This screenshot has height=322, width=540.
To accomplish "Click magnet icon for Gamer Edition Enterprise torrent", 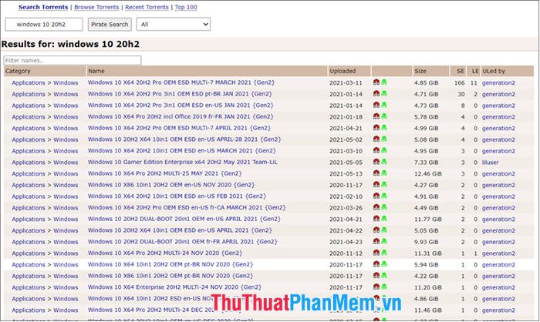I will click(x=376, y=162).
